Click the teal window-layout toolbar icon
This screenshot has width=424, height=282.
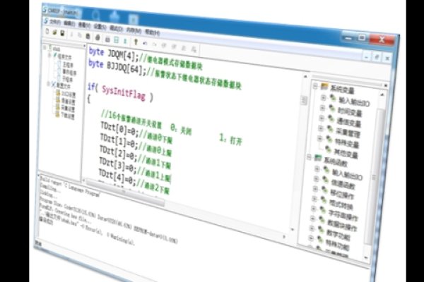click(x=116, y=40)
